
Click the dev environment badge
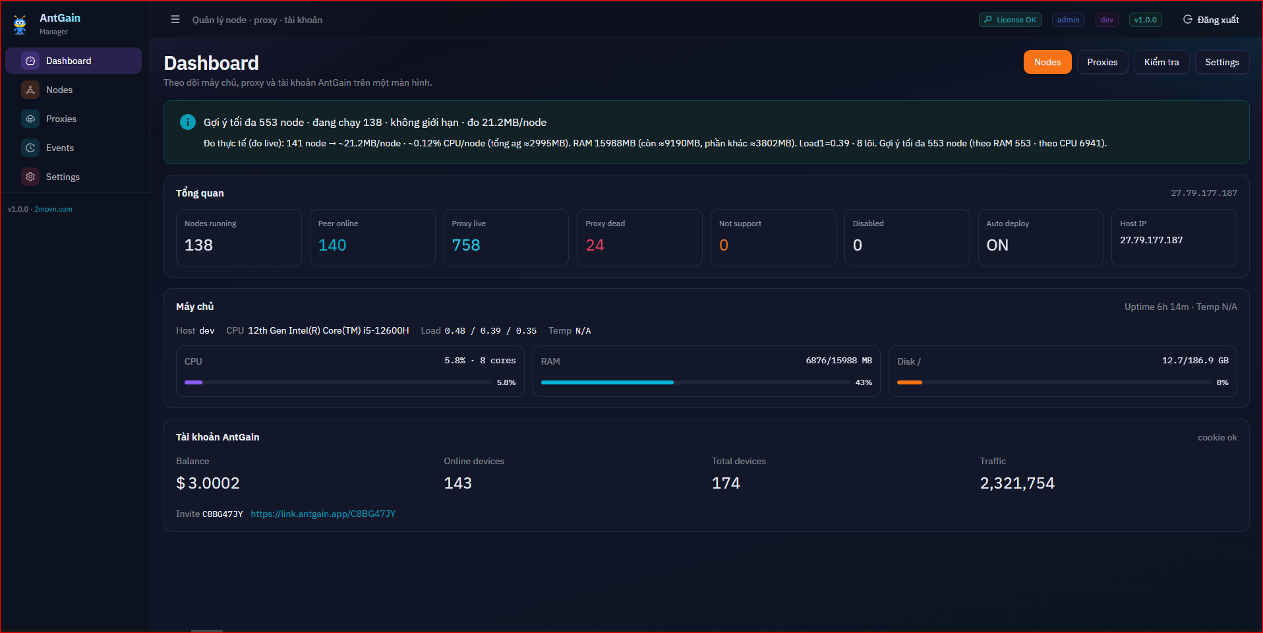[1107, 20]
